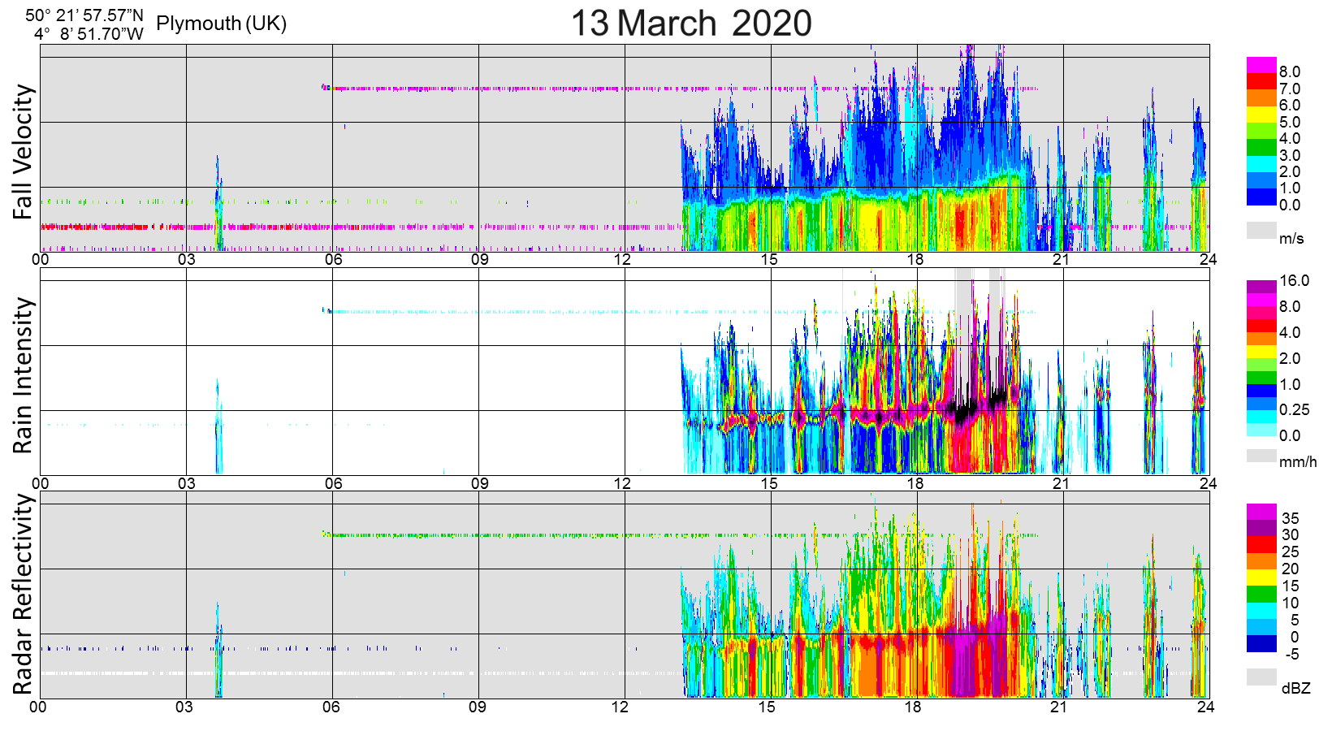
Task: Select the 09 hour tick under Rain Intensity
Action: [x=479, y=483]
